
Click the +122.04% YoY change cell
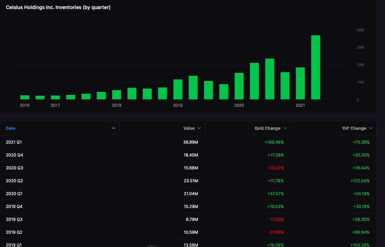tap(360, 181)
